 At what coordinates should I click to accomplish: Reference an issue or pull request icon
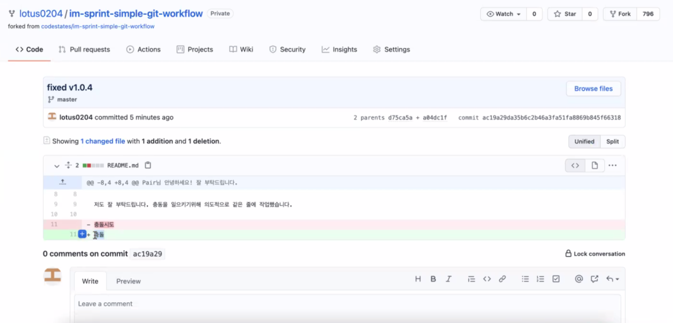click(x=594, y=279)
